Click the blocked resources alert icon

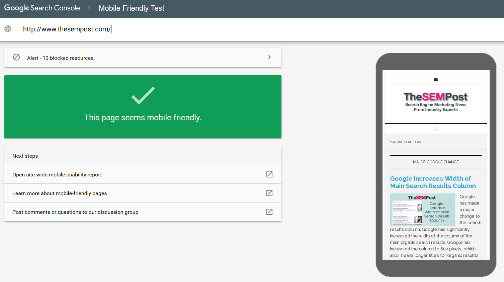click(x=16, y=57)
